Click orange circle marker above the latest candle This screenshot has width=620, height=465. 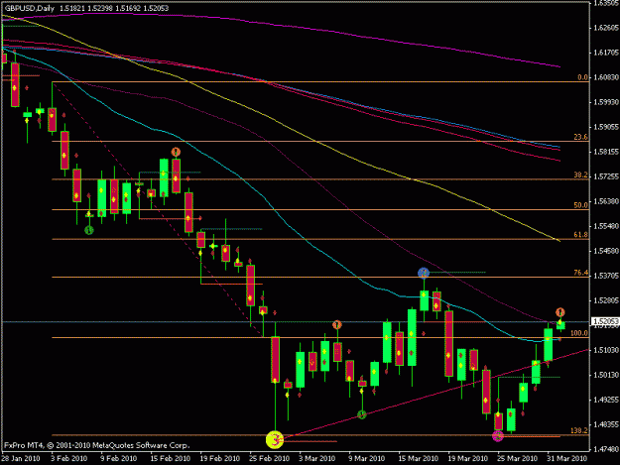coord(559,312)
